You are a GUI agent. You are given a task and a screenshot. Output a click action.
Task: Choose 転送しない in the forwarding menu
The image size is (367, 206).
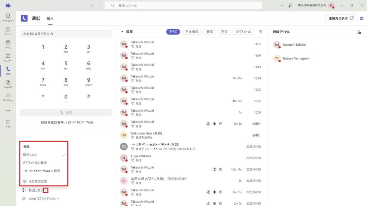(x=44, y=155)
